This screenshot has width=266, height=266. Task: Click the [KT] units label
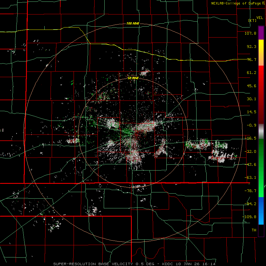(252, 20)
